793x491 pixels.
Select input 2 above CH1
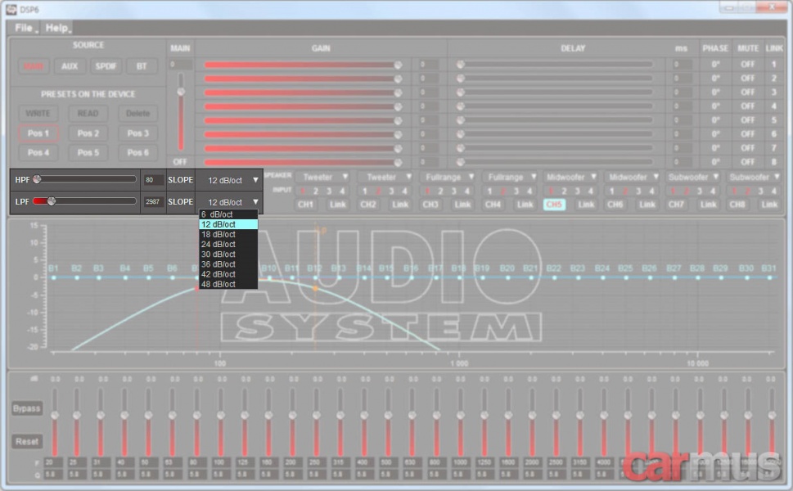coord(316,191)
